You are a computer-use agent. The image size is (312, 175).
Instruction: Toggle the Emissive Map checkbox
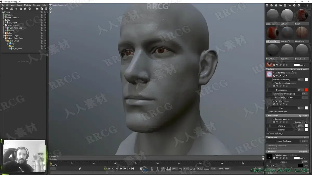coord(274,155)
